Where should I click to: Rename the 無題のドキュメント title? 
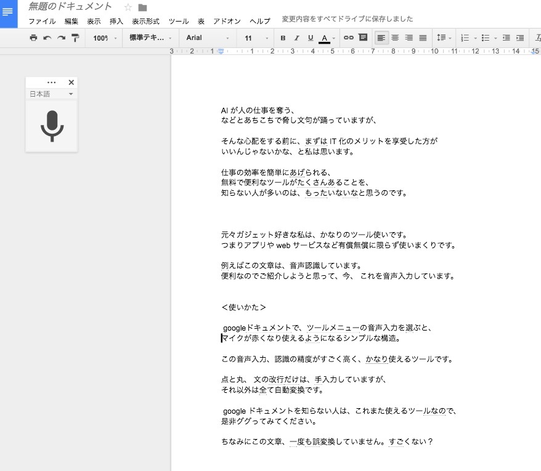[70, 7]
